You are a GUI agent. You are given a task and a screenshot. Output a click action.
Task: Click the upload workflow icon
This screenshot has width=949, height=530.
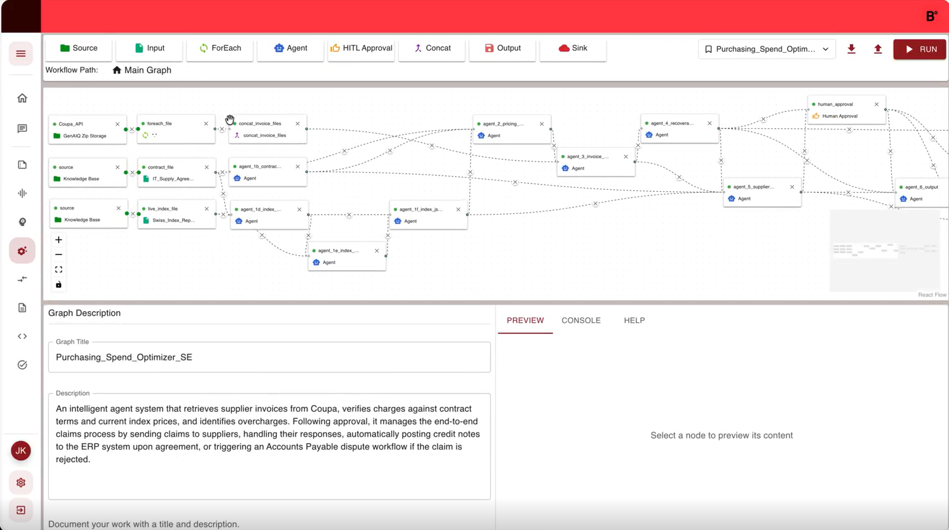click(x=878, y=49)
